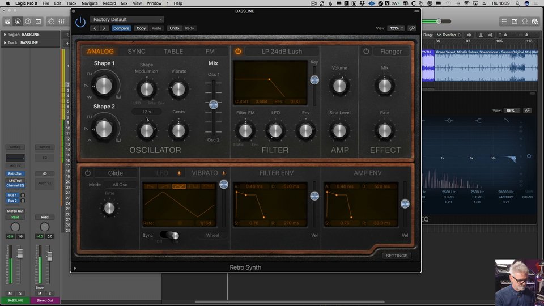Open the media Browsers icon
Screen dimensions: 544x306
(535, 22)
